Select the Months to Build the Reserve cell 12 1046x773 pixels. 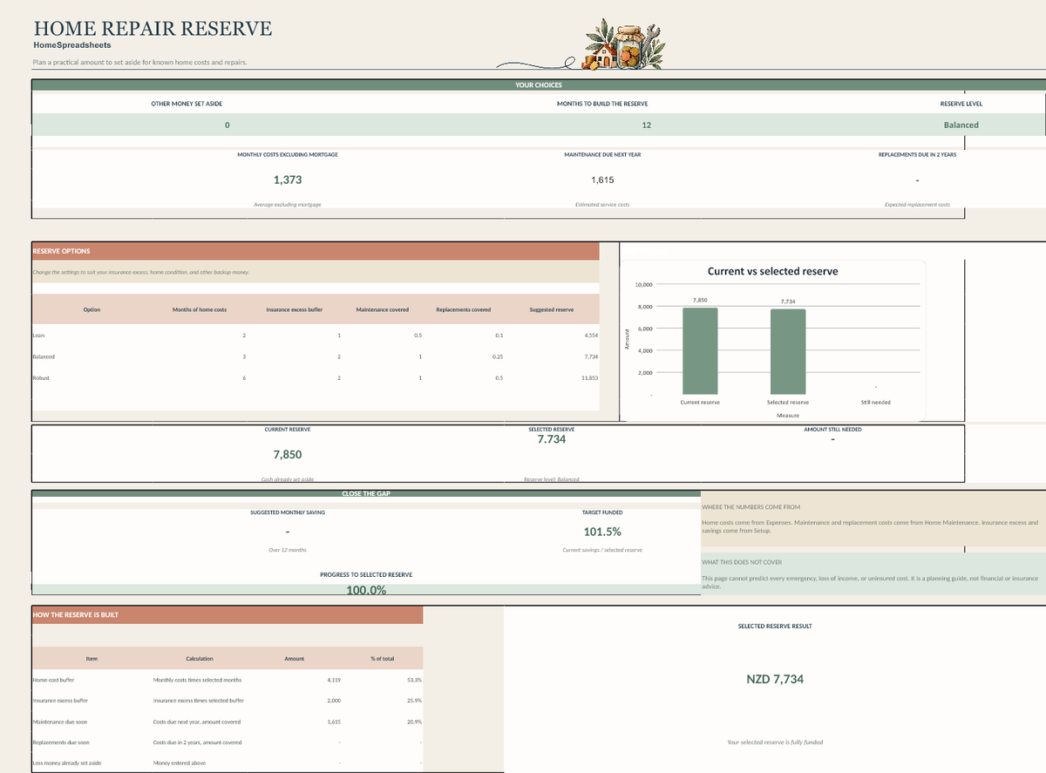pyautogui.click(x=646, y=125)
